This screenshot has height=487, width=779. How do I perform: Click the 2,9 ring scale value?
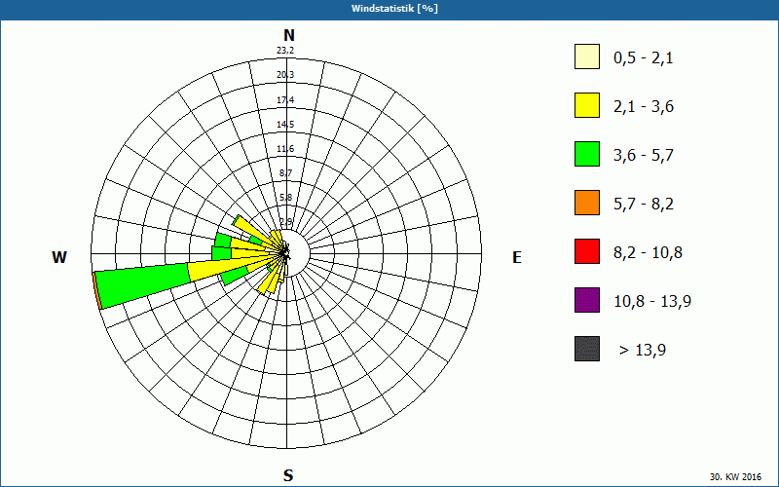pyautogui.click(x=286, y=222)
